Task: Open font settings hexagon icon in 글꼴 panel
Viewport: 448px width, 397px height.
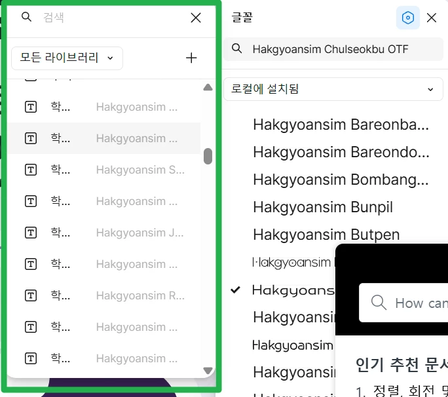Action: 407,18
